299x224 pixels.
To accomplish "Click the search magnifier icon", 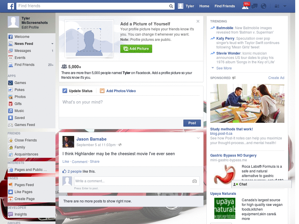I will [171, 6].
